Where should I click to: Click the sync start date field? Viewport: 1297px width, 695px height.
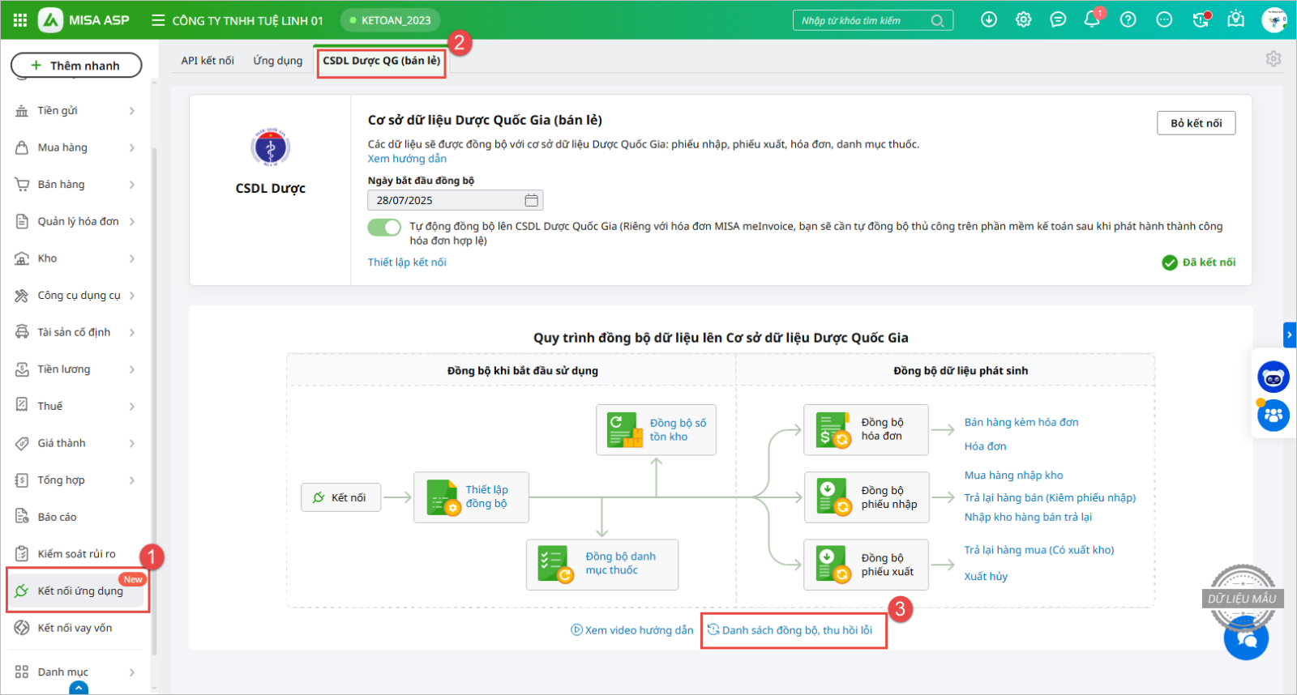point(456,200)
